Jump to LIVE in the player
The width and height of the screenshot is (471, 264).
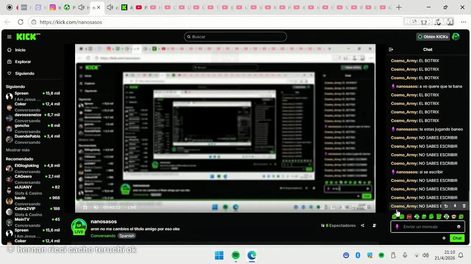[x=130, y=208]
